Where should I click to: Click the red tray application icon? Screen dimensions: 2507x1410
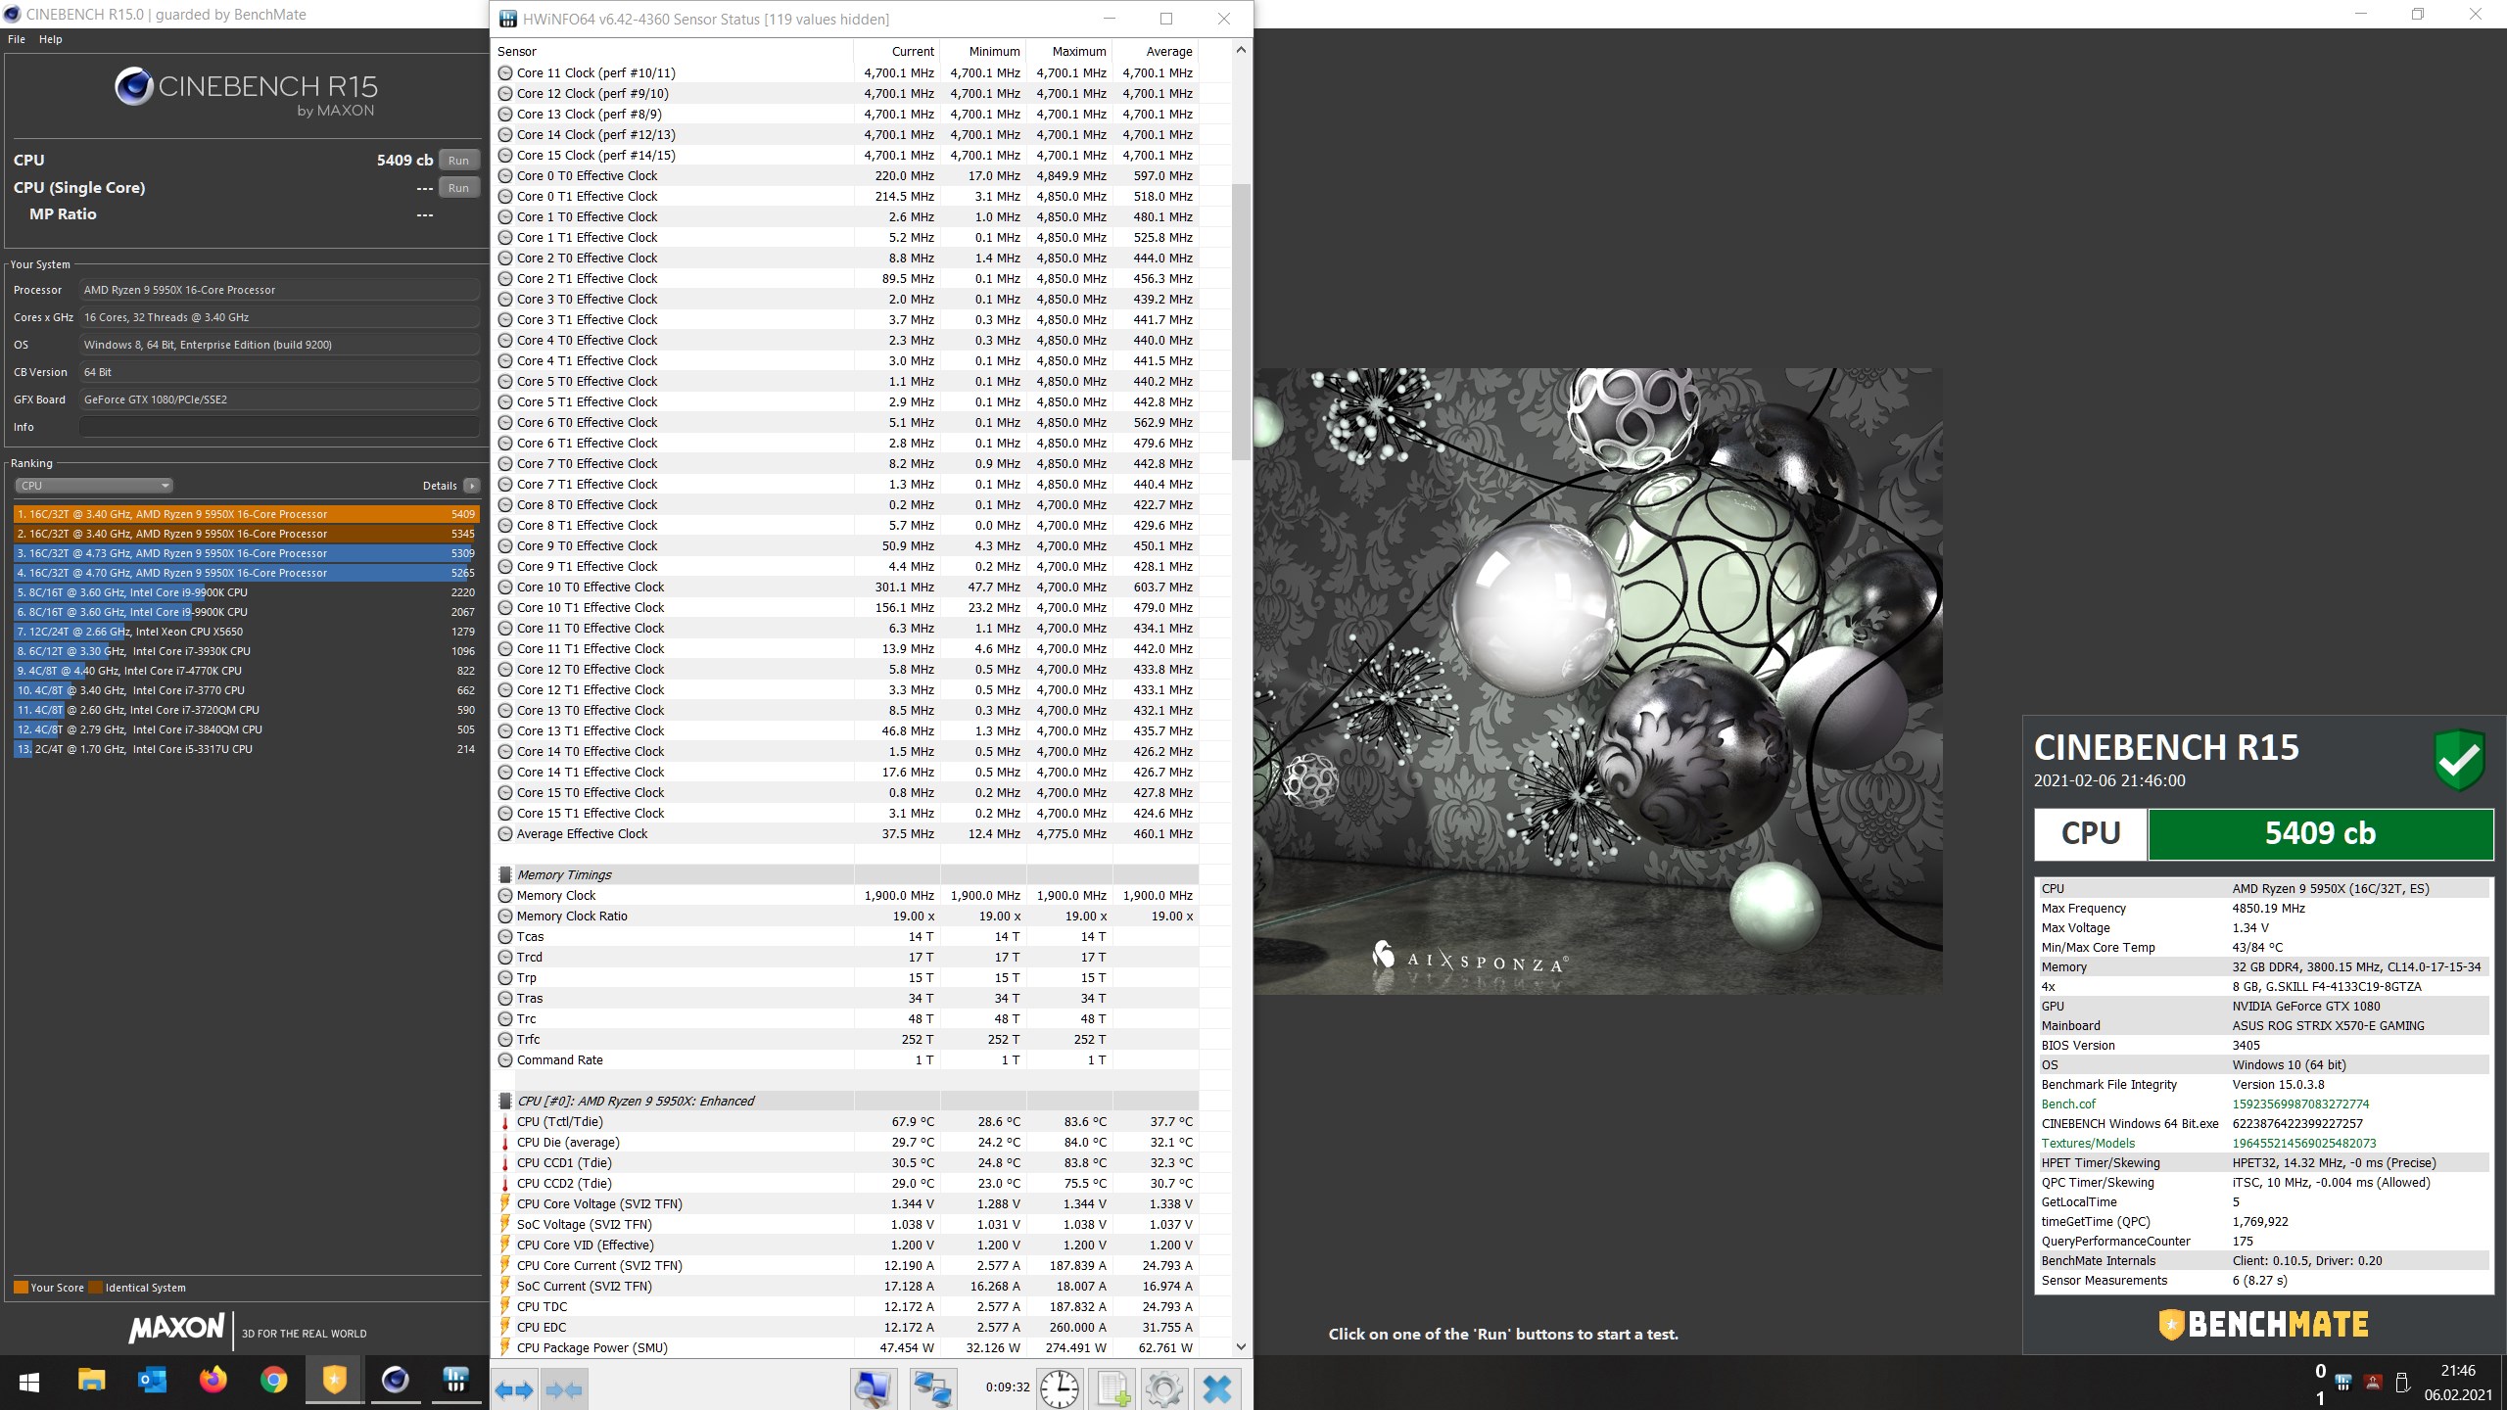tap(2373, 1383)
